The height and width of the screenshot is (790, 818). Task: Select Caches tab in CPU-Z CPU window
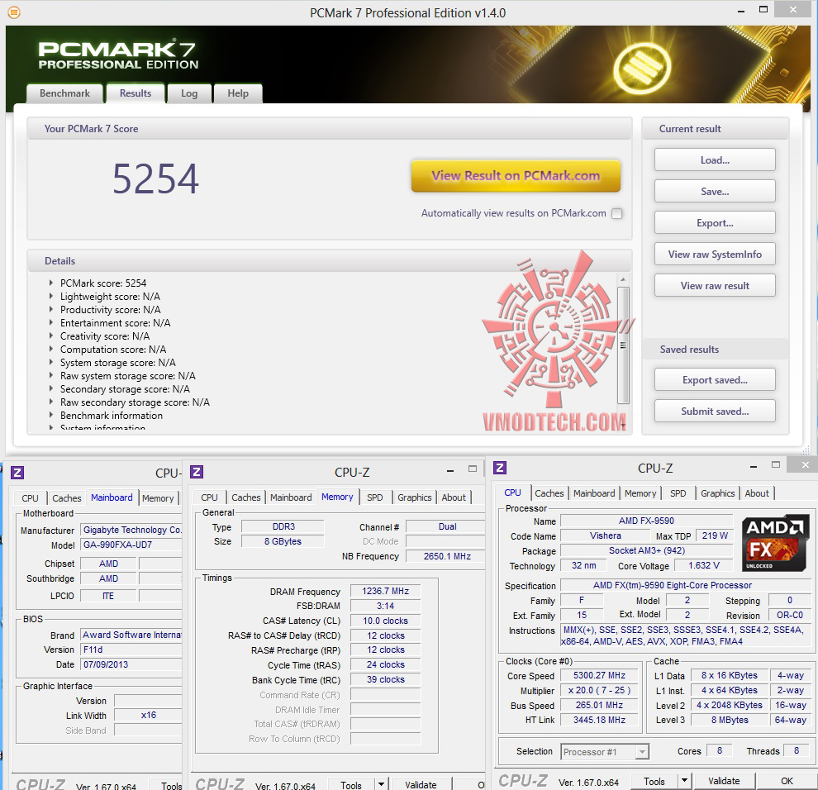(549, 493)
